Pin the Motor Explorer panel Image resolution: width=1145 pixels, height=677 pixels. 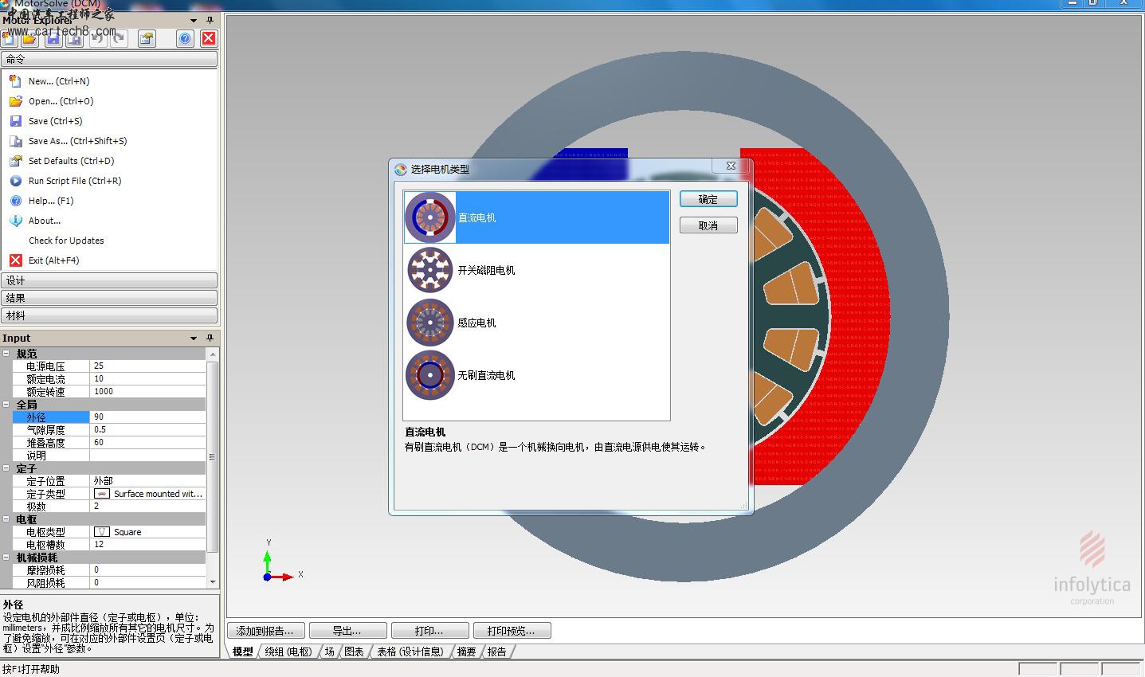pos(210,20)
